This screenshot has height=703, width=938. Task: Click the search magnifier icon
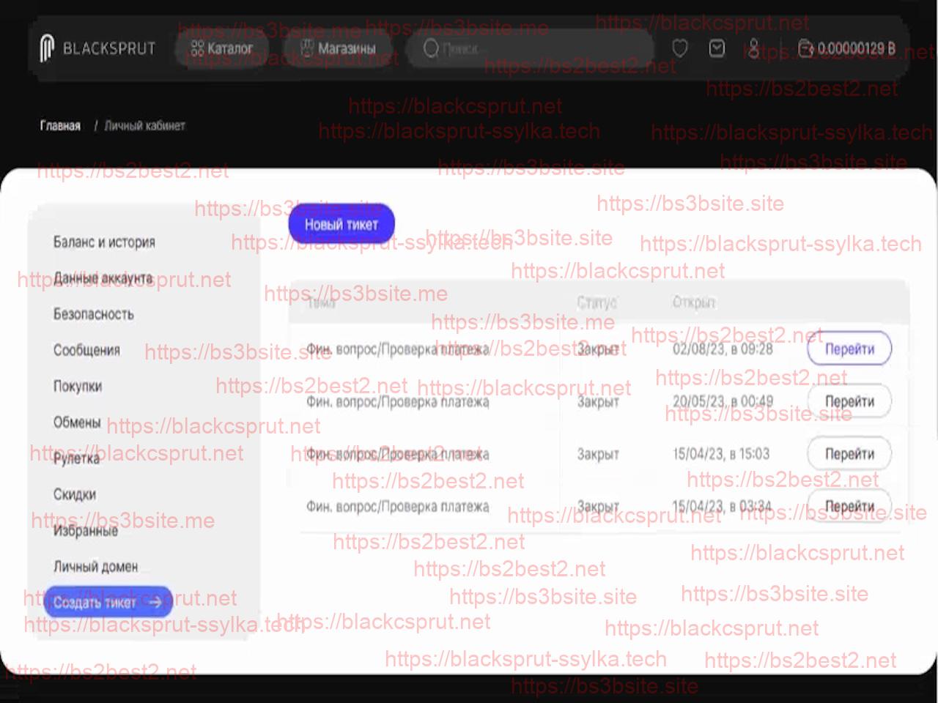(x=431, y=48)
